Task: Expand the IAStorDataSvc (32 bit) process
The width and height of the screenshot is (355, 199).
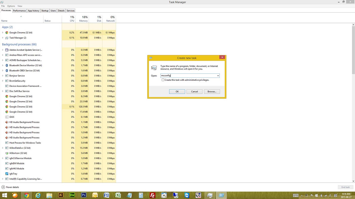Action: [3, 148]
